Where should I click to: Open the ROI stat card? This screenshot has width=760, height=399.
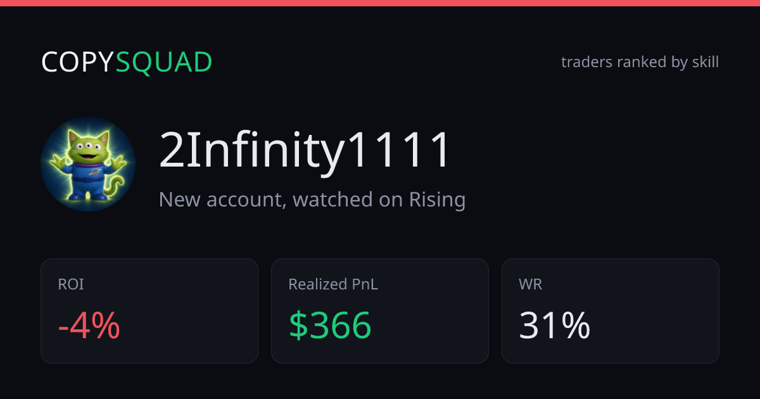[149, 311]
